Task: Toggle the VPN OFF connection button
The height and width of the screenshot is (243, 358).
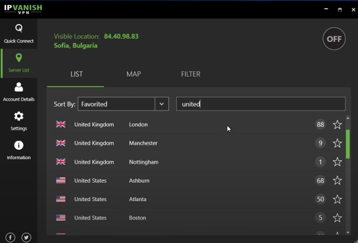Action: [x=334, y=39]
